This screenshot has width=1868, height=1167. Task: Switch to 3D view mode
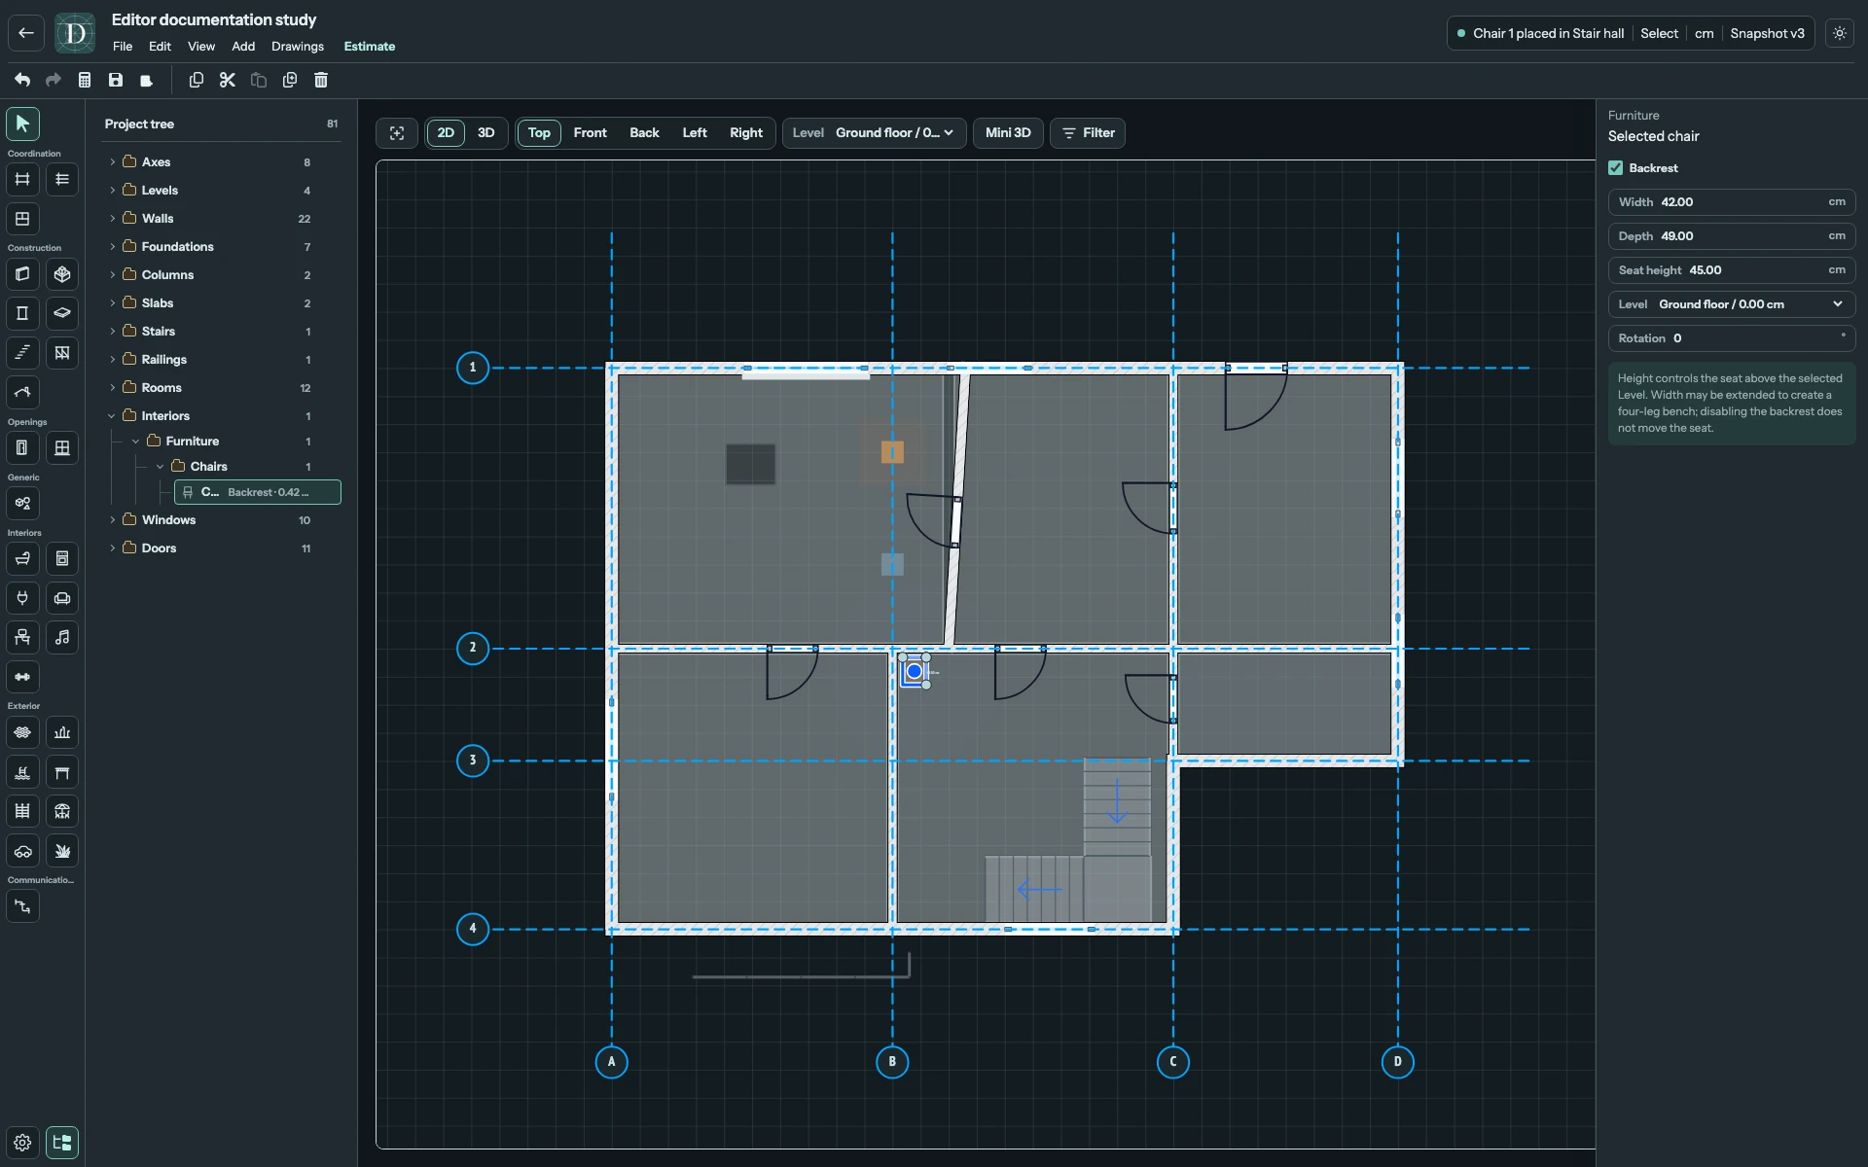(486, 133)
